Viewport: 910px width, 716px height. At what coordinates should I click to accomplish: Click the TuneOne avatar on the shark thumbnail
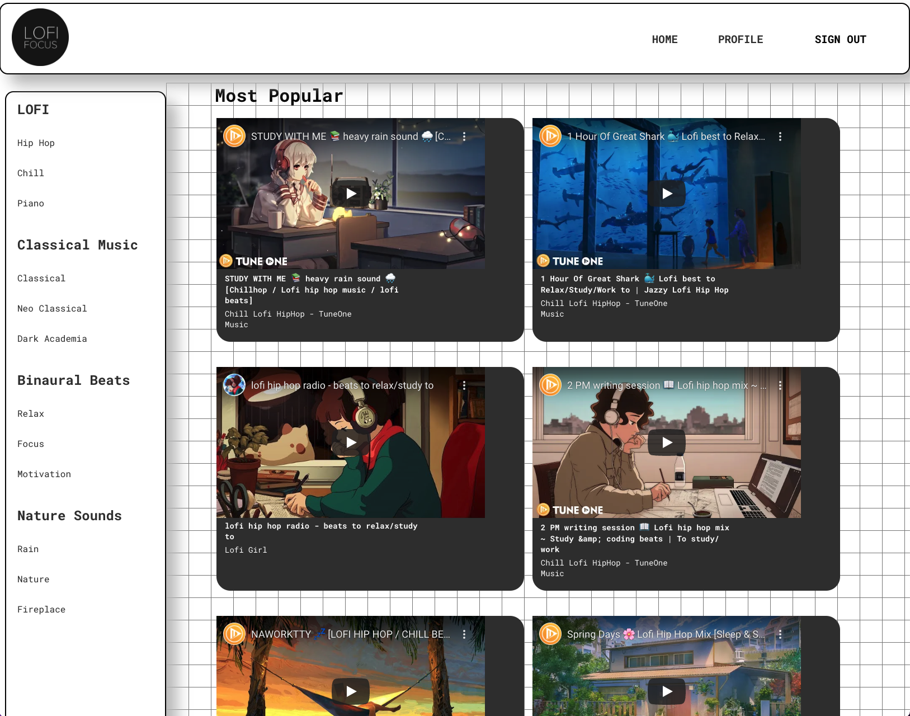point(550,136)
